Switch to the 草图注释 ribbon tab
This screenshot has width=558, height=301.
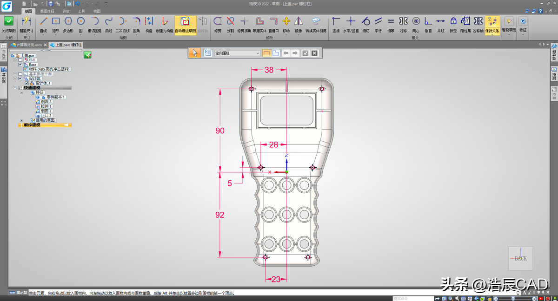pyautogui.click(x=47, y=10)
